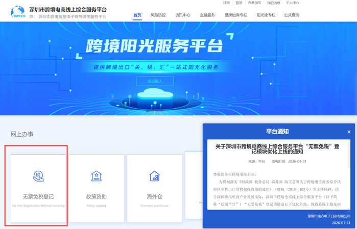Viewport: 357px width, 229px height.
Task: Click the 海外仓 overseas warehouse icon
Action: pyautogui.click(x=154, y=176)
